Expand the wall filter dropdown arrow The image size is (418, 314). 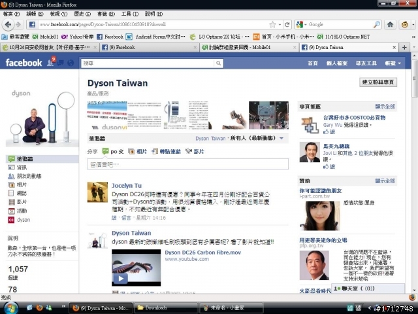281,138
